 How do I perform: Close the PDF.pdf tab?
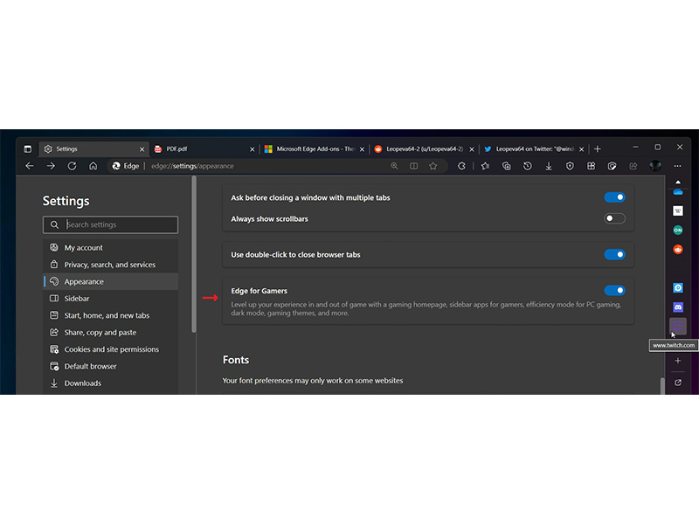coord(252,149)
